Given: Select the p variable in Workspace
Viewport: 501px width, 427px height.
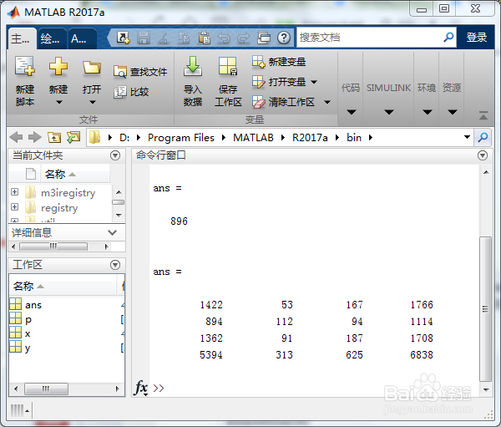Looking at the screenshot, I should tap(66, 319).
